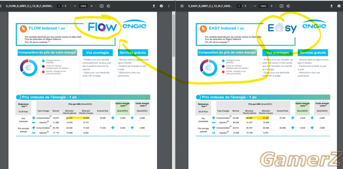The height and width of the screenshot is (169, 343).
Task: Click 'Services gratuits' header in FLOW document
Action: click(x=133, y=53)
